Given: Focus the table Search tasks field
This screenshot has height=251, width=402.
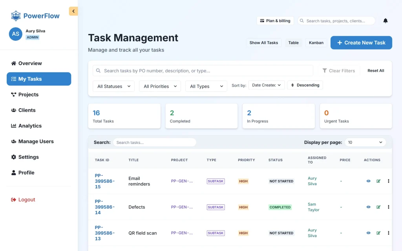Looking at the screenshot, I should (x=155, y=142).
